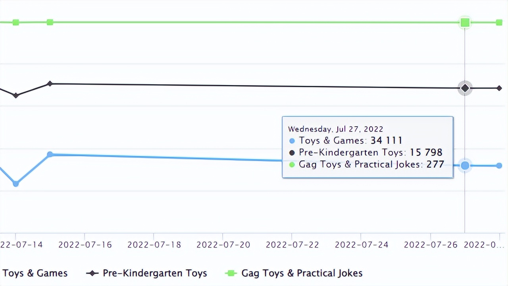This screenshot has width=508, height=286.
Task: Click the tooltip header Wednesday, Jul 27, 2022
Action: pyautogui.click(x=335, y=129)
